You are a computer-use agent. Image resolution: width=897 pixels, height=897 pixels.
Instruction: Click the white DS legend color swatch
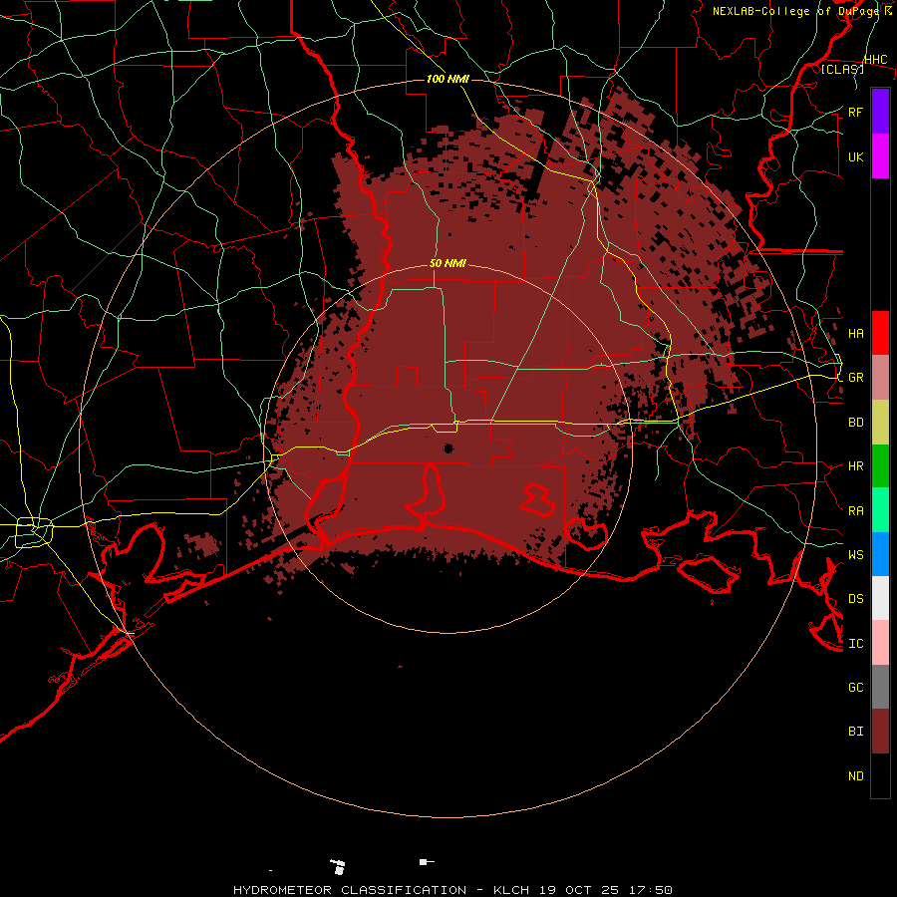[x=880, y=598]
